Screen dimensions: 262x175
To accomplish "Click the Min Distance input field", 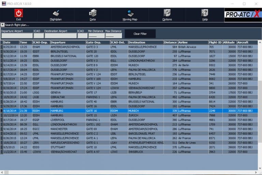I will tap(96, 36).
